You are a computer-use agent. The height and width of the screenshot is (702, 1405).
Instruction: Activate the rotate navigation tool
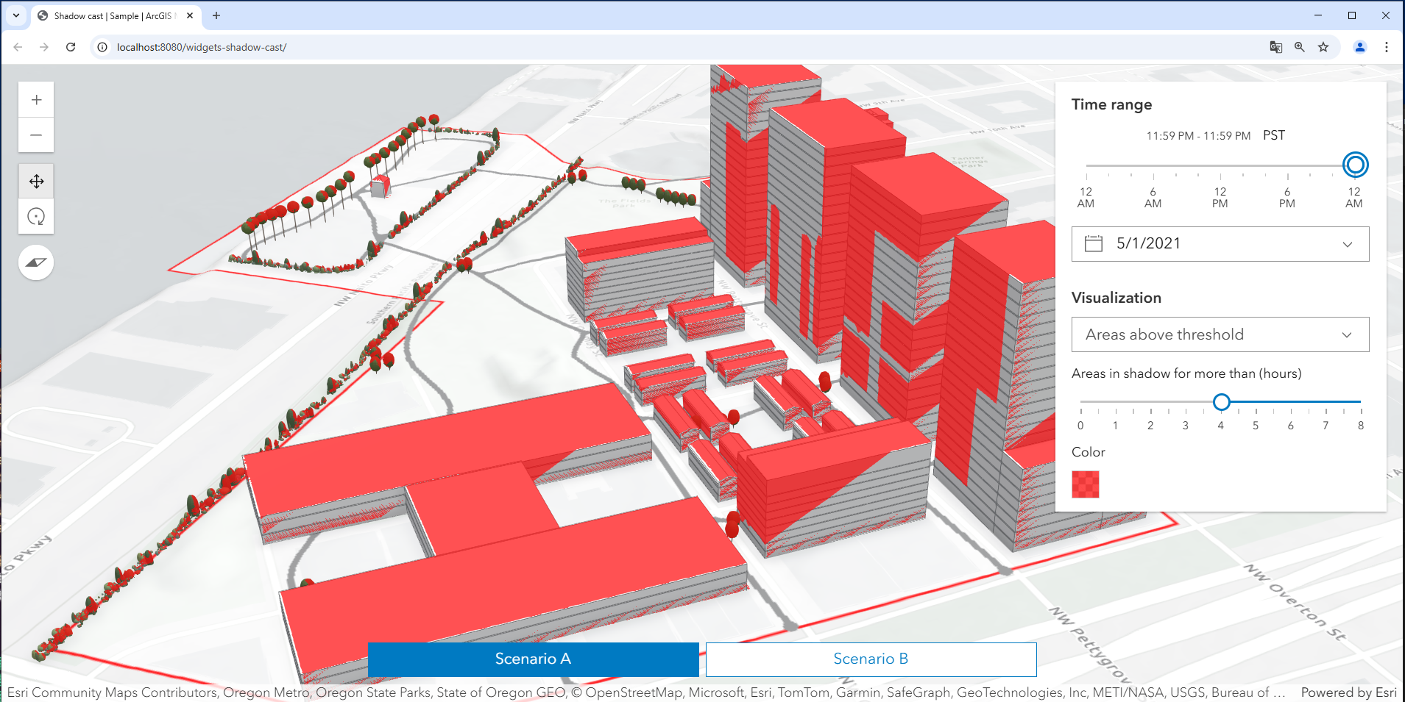click(36, 217)
